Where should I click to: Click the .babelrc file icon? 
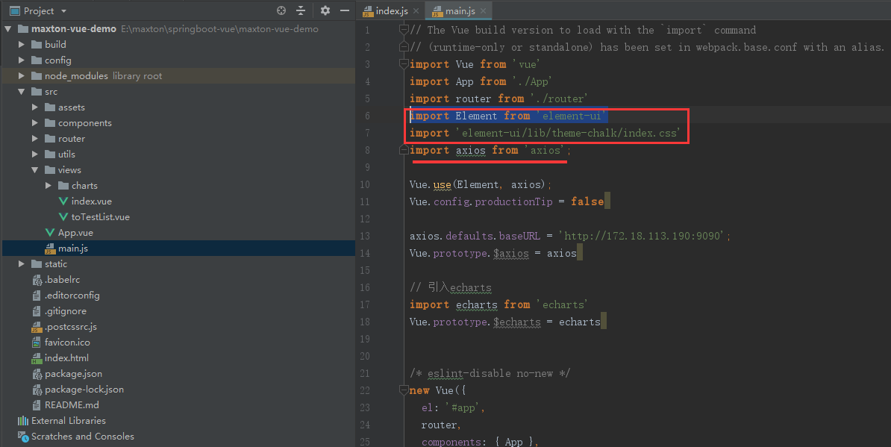click(x=37, y=279)
